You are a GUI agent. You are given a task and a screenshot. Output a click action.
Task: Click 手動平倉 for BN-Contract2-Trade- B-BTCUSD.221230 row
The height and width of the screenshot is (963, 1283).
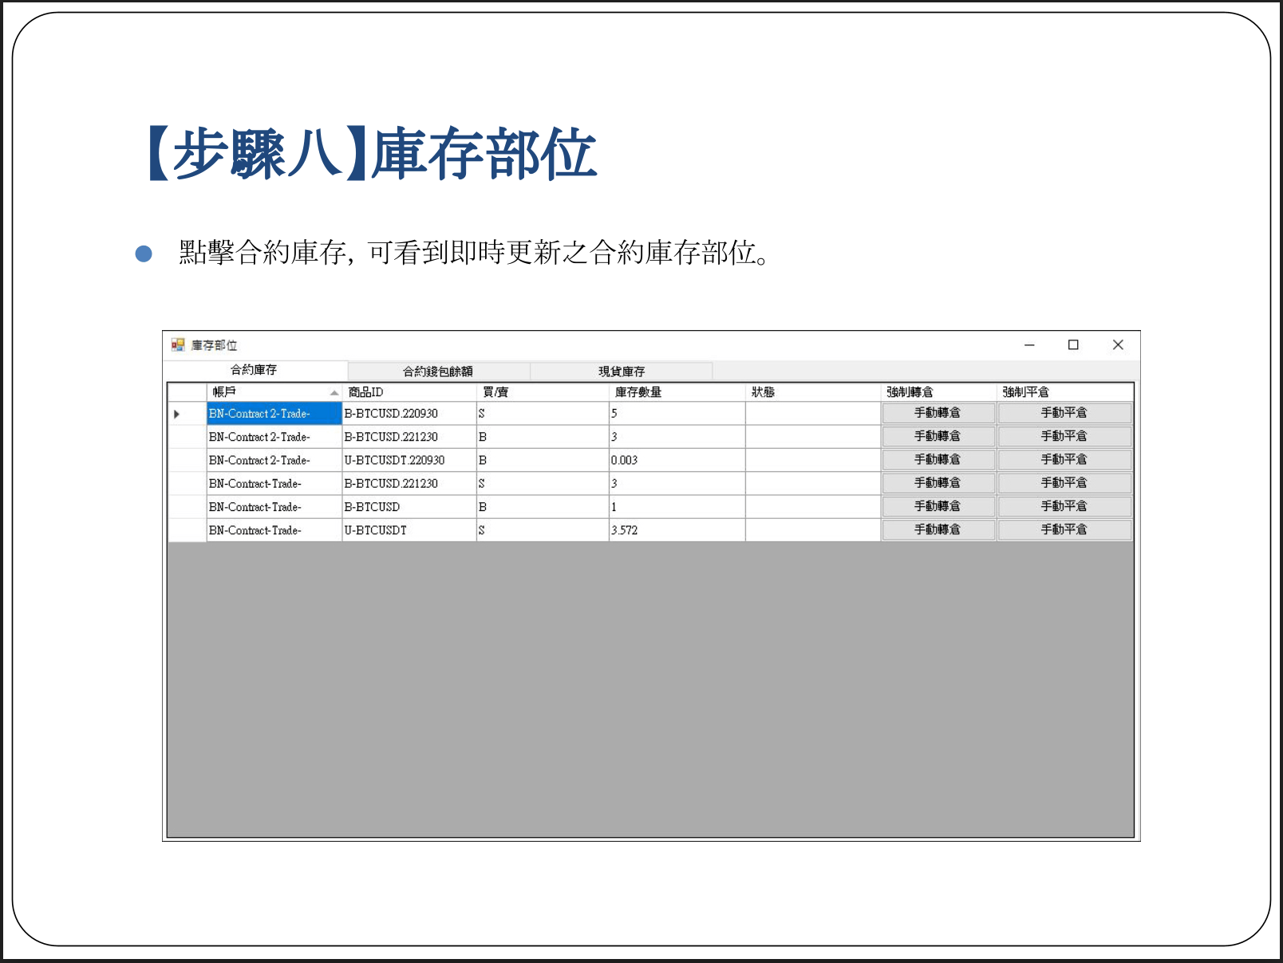(1064, 436)
